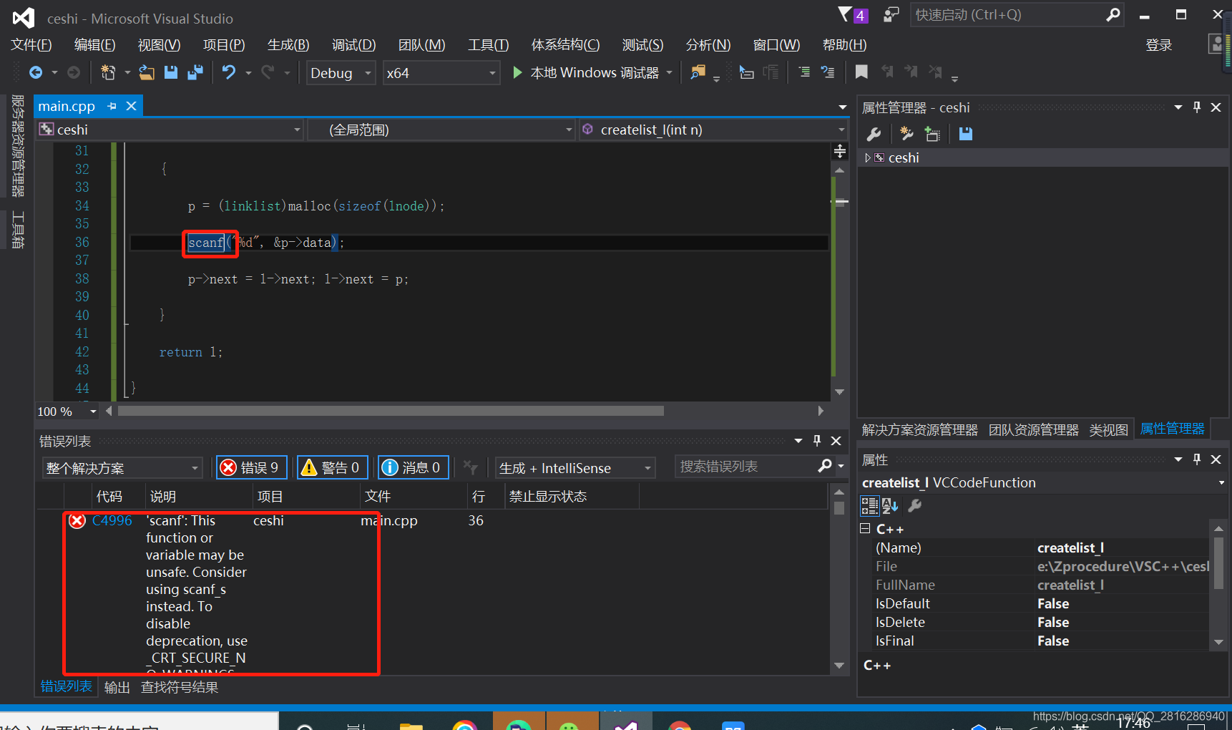The image size is (1232, 730).
Task: Click the Find in Files icon
Action: click(x=698, y=72)
